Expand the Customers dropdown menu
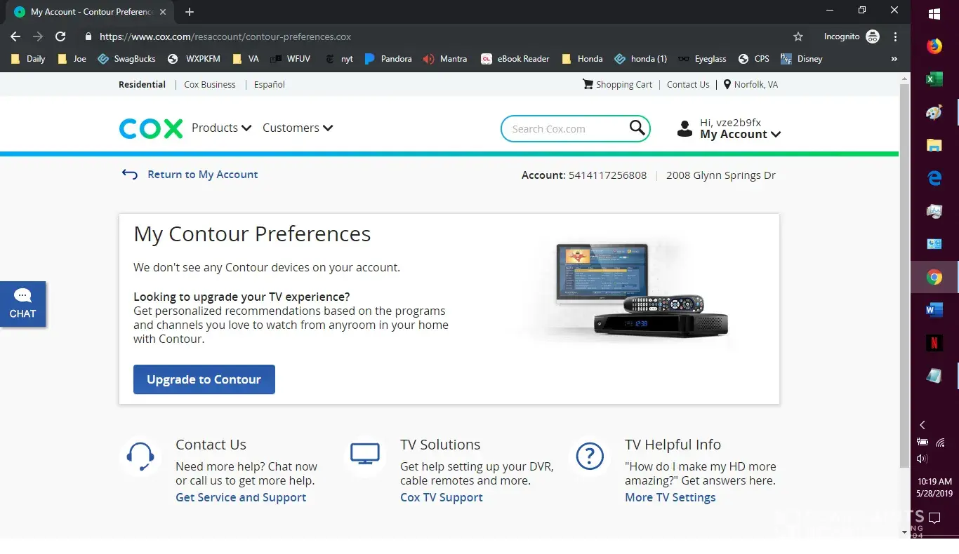Screen dimensions: 959x554 pos(297,128)
